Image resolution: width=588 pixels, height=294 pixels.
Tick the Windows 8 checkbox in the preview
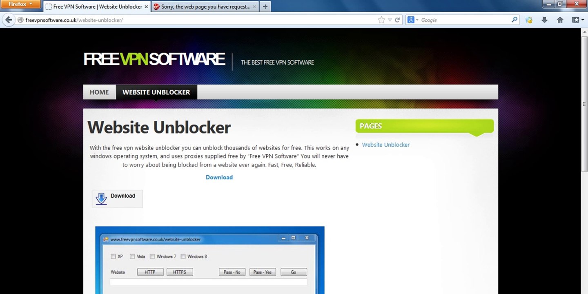[x=183, y=256]
